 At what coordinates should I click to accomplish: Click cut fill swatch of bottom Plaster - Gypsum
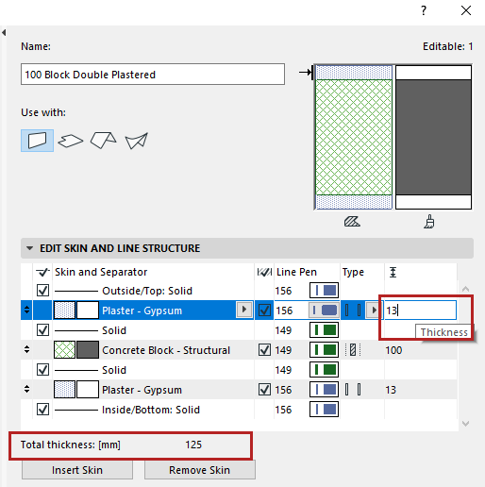click(x=64, y=390)
